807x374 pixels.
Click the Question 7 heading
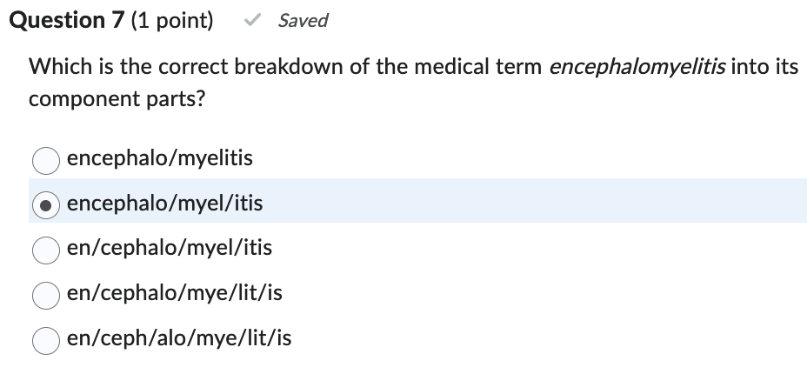pyautogui.click(x=65, y=21)
